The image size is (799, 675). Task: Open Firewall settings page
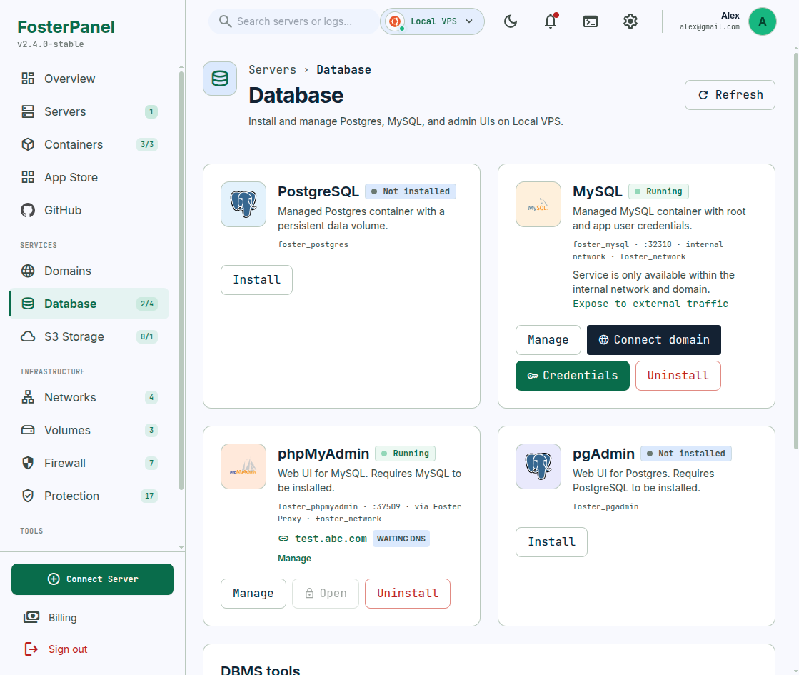point(89,463)
